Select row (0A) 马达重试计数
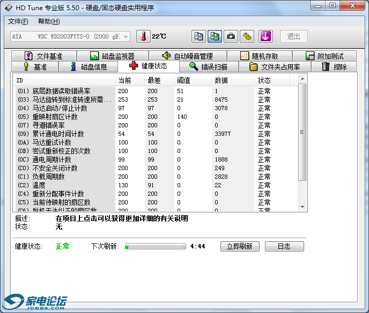Image resolution: width=369 pixels, height=313 pixels. (157, 142)
